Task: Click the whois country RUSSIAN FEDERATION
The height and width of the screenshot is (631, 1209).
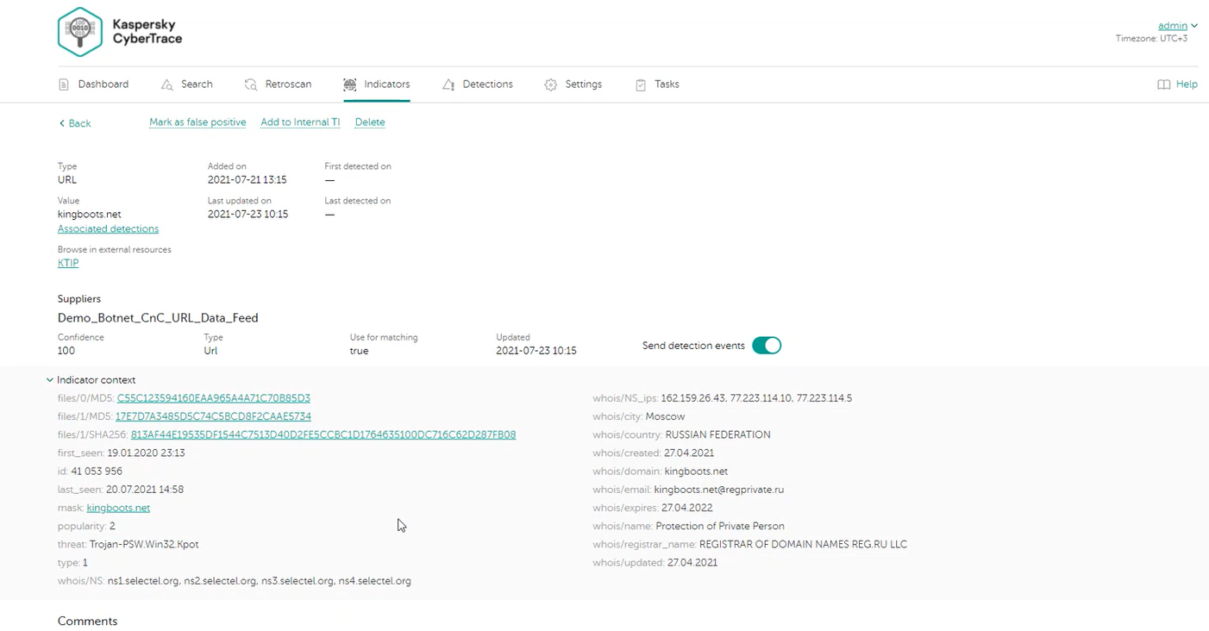Action: coord(718,434)
